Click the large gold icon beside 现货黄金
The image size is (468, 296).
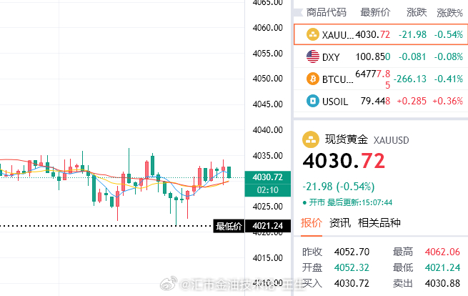311,139
